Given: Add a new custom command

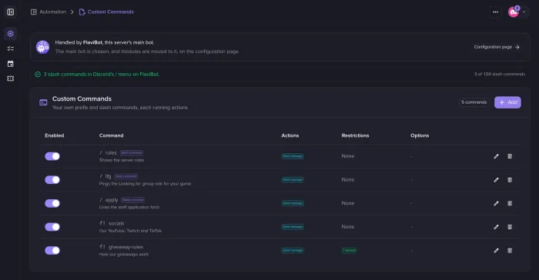Looking at the screenshot, I should [507, 102].
